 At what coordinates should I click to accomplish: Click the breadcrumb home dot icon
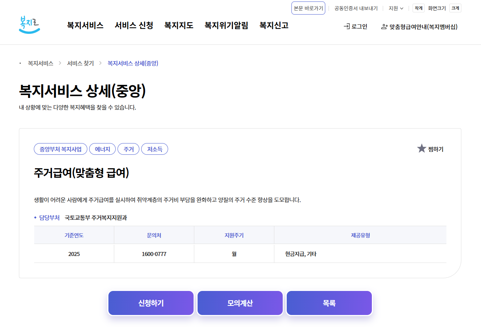pos(19,63)
